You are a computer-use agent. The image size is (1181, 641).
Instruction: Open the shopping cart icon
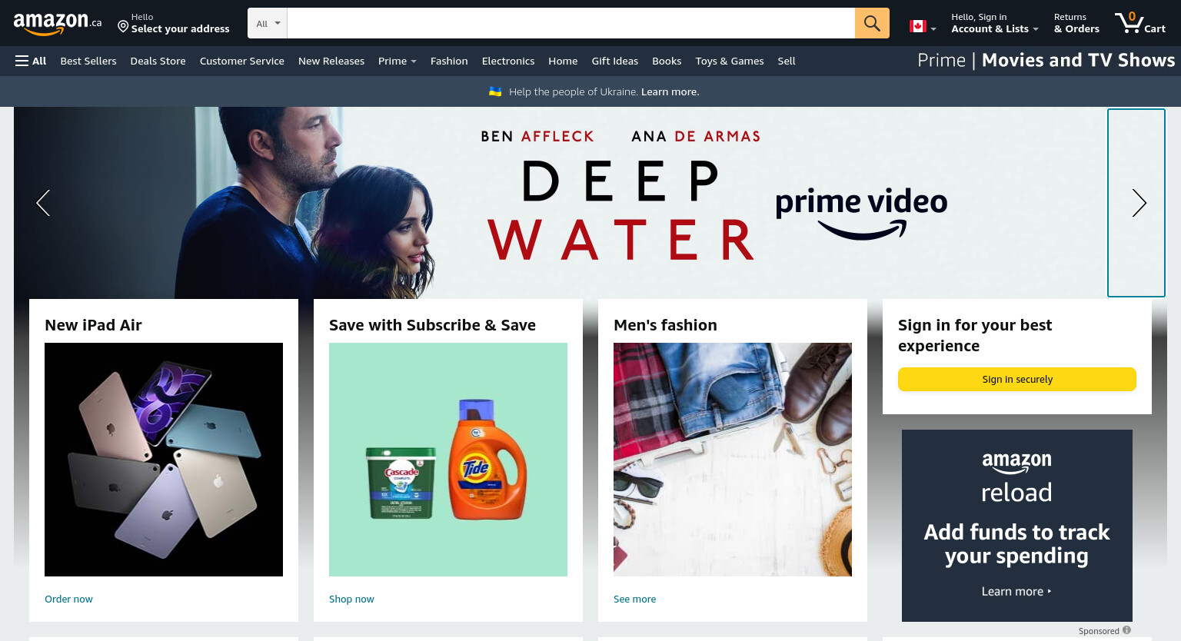(x=1140, y=23)
